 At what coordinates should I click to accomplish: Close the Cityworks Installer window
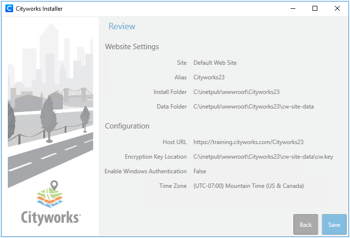click(x=337, y=8)
